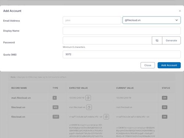
Task: Close the Add Account dialog with X
Action: (180, 11)
